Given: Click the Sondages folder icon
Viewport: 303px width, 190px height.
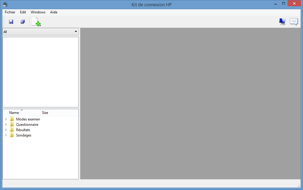Looking at the screenshot, I should (12, 135).
